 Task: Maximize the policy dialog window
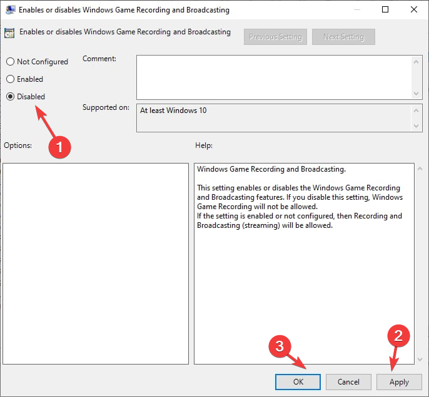coord(385,9)
